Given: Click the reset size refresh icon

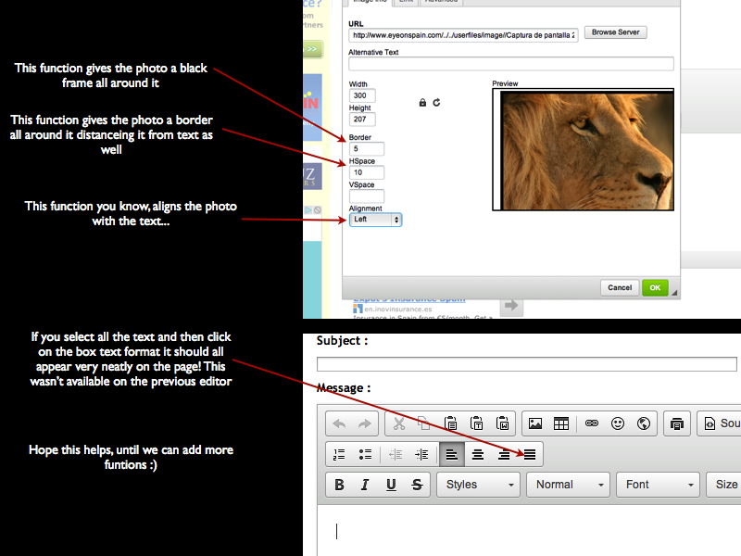Looking at the screenshot, I should (436, 102).
